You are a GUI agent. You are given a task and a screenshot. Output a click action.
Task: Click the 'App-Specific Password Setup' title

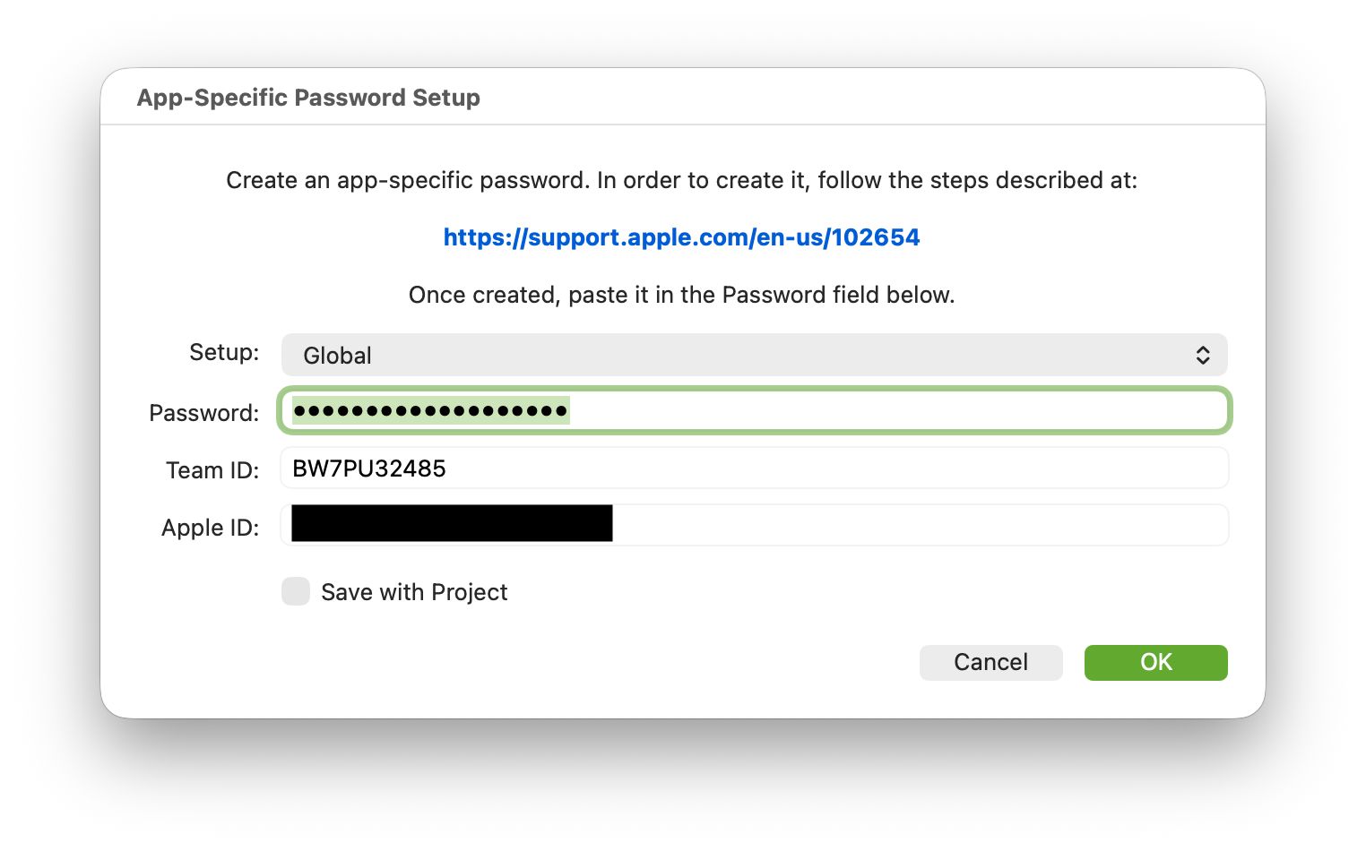pos(308,98)
